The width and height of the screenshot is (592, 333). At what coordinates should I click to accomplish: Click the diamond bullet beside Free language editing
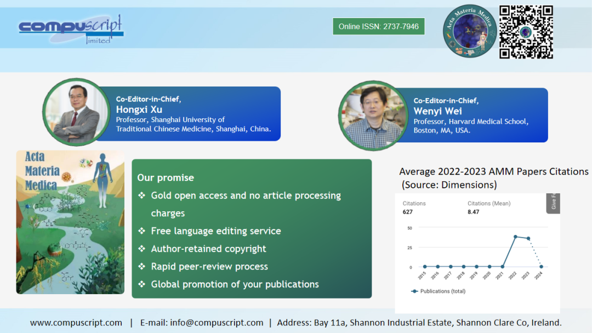click(x=142, y=231)
